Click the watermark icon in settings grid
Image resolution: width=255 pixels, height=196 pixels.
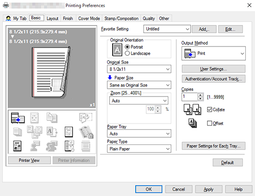coord(69,132)
